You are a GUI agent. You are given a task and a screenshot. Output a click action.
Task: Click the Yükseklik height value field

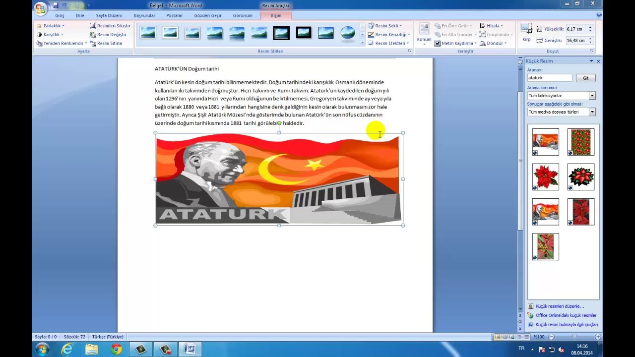(576, 29)
